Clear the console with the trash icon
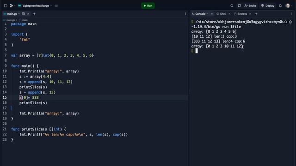Viewport: 296px width, 166px height. [290, 22]
